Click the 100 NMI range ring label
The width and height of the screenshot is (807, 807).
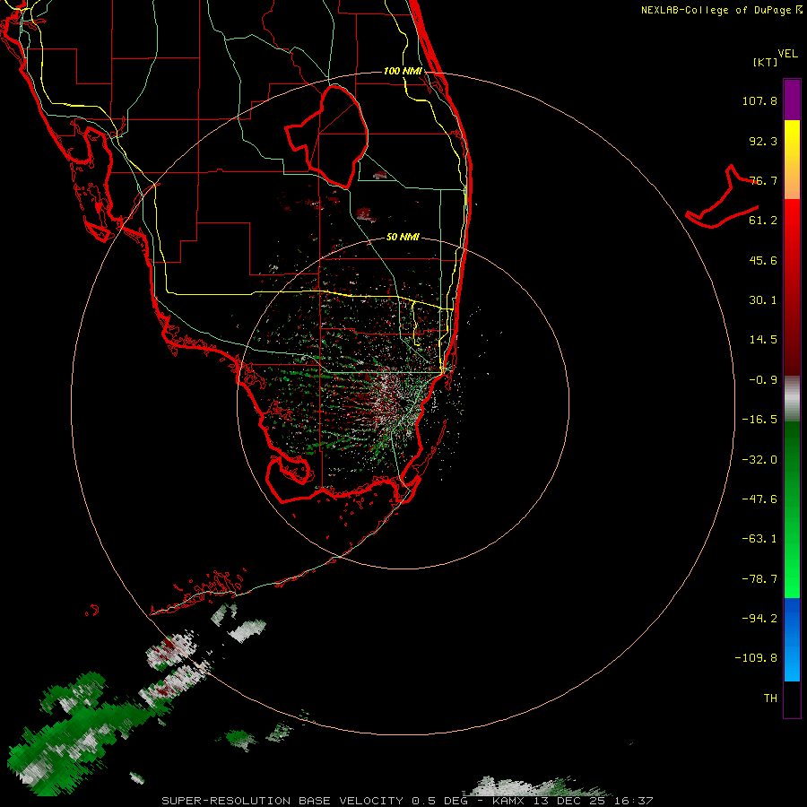[x=403, y=71]
